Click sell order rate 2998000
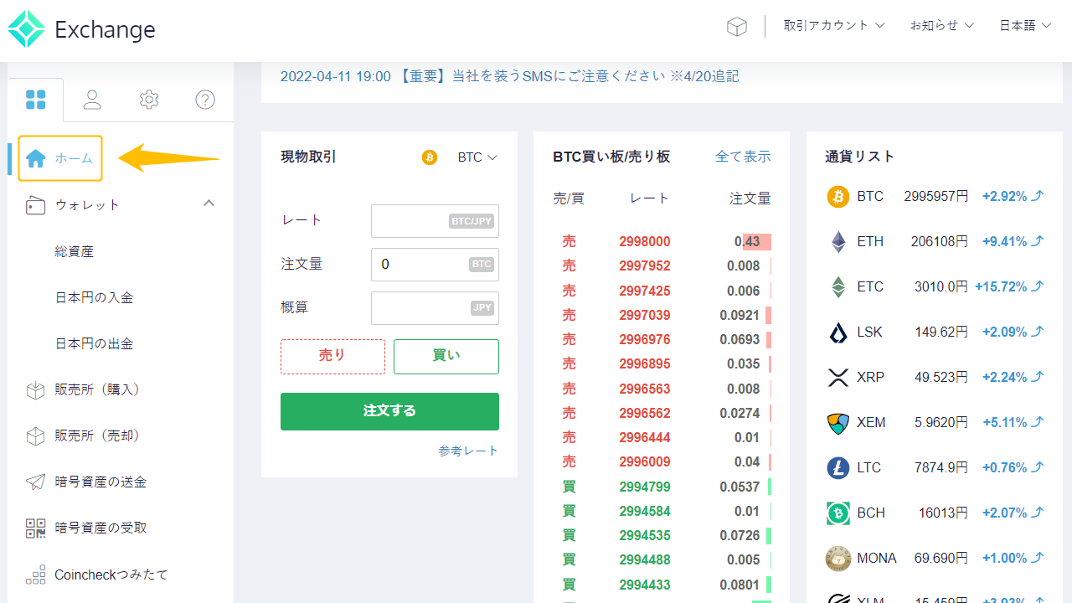This screenshot has height=603, width=1072. click(645, 242)
